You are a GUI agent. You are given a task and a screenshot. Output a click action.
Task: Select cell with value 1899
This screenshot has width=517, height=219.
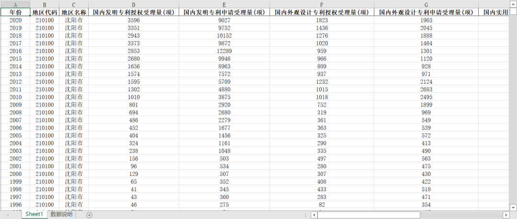(427, 105)
